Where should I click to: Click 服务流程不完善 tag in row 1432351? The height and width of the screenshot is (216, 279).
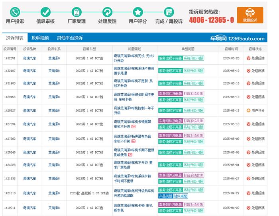click(171, 58)
